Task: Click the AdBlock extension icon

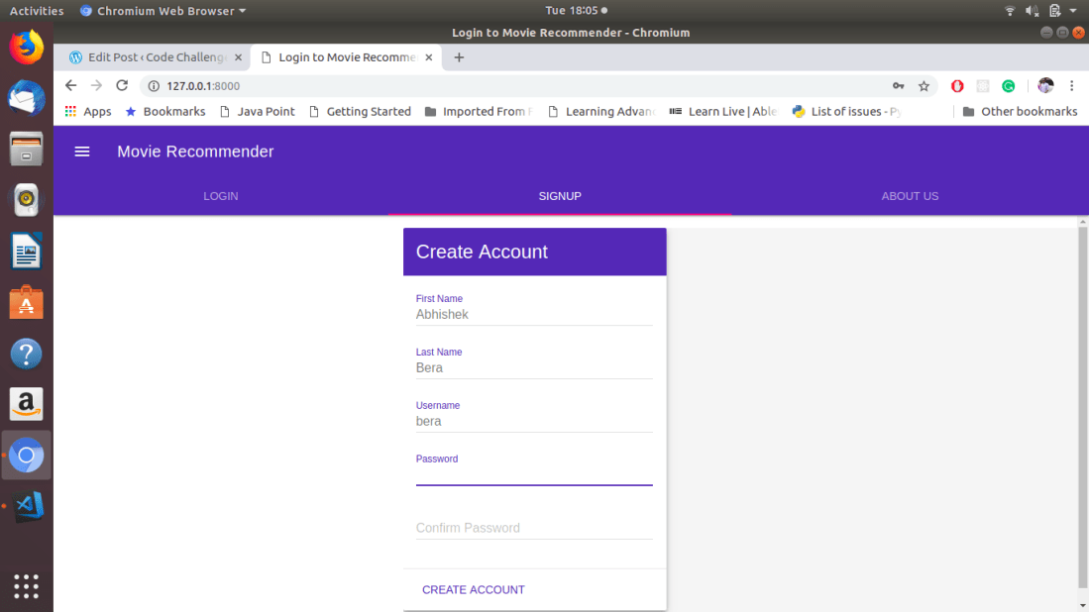Action: pyautogui.click(x=956, y=86)
